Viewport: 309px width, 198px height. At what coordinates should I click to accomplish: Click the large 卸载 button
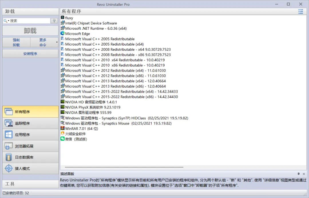pyautogui.click(x=30, y=31)
